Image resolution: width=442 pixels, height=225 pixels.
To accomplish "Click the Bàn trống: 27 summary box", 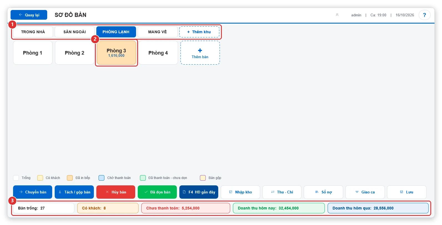I will click(x=44, y=208).
